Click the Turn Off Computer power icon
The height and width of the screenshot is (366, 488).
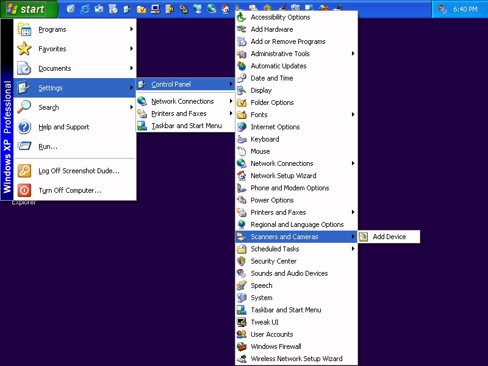click(24, 190)
